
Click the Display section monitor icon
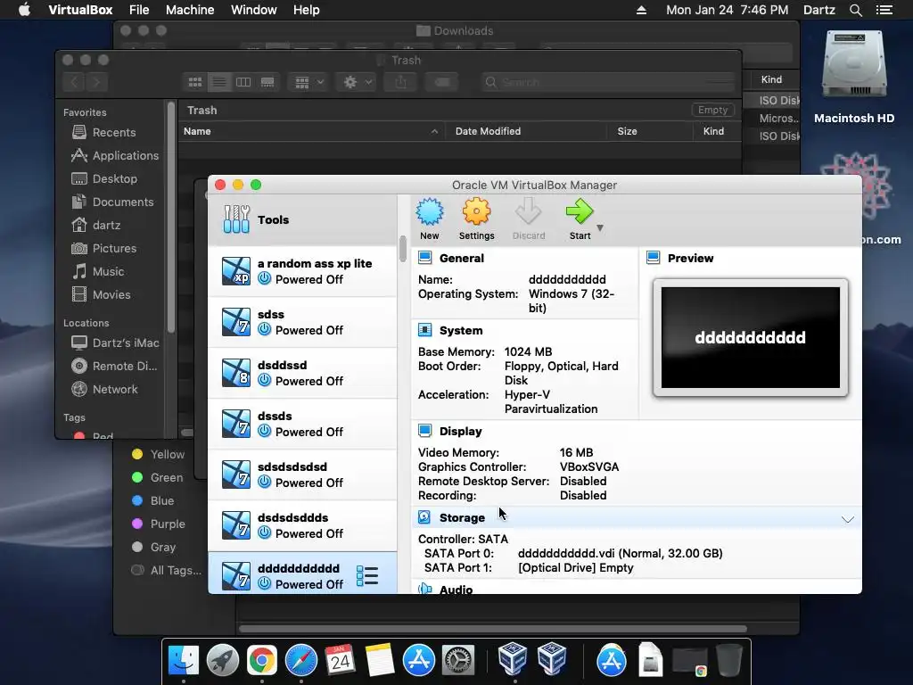point(425,431)
